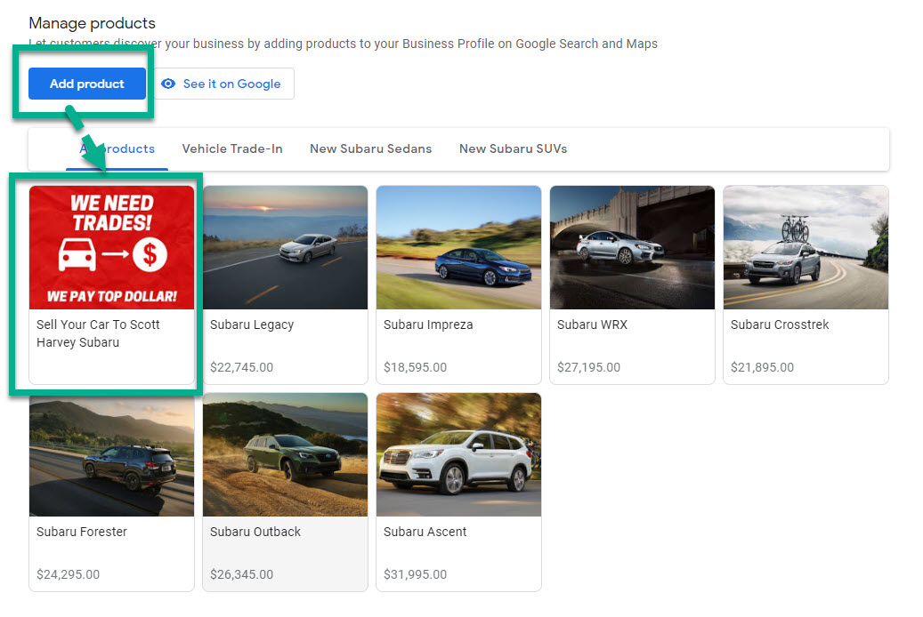923x617 pixels.
Task: Click the See it on Google link
Action: [233, 84]
